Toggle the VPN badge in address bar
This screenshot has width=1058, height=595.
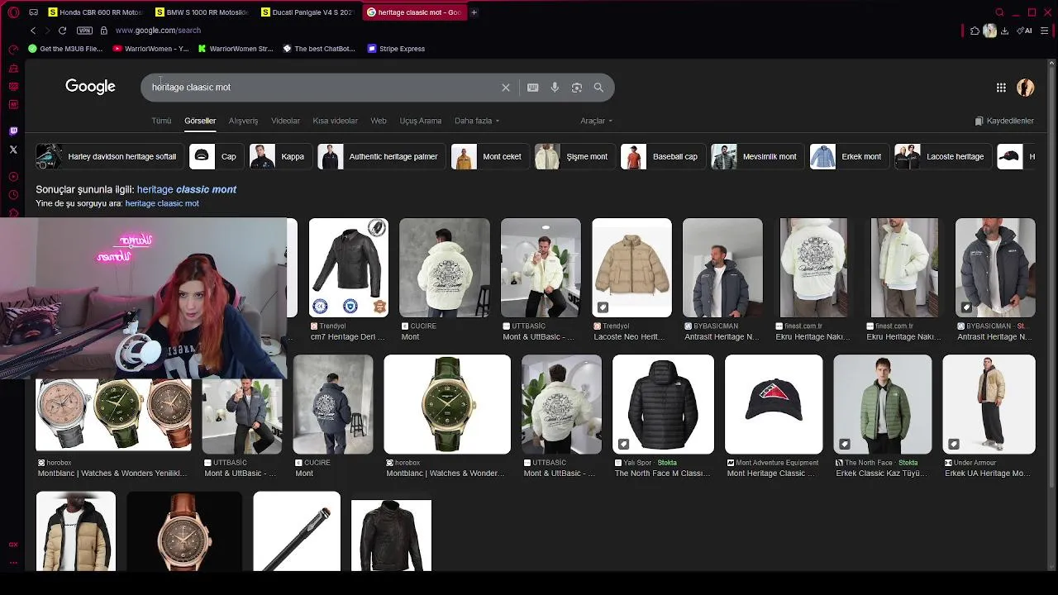click(84, 31)
